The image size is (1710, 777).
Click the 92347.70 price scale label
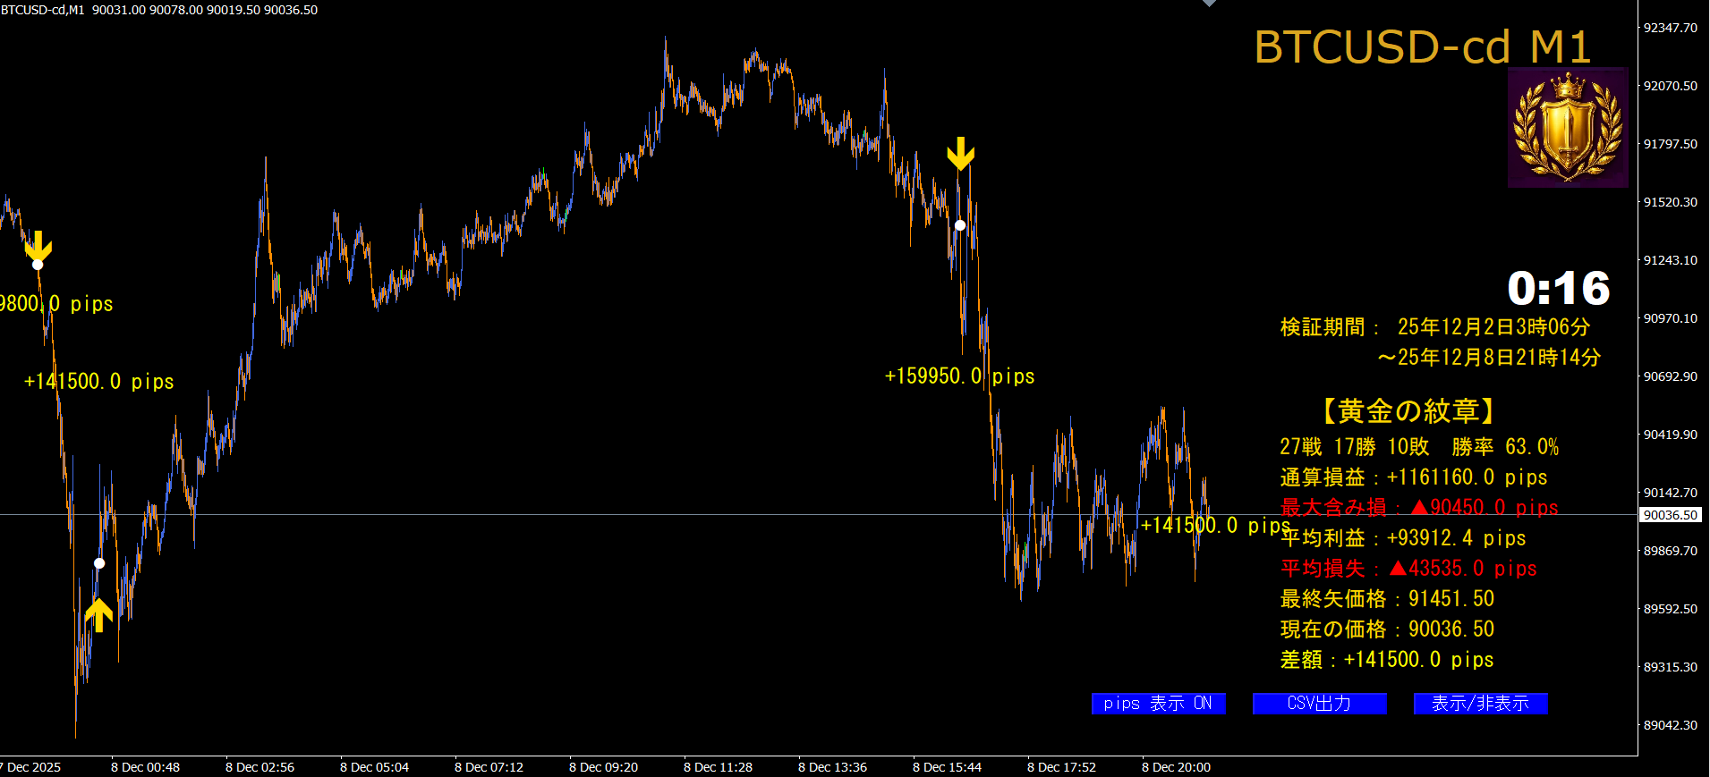tap(1670, 28)
